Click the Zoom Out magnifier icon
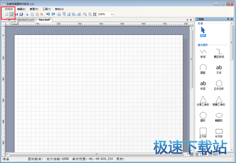 click(x=90, y=14)
